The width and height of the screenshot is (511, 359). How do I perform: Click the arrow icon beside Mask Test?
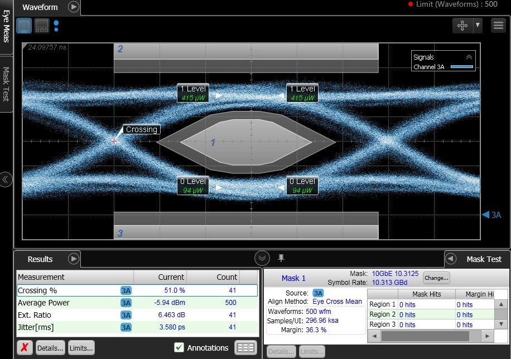click(452, 259)
